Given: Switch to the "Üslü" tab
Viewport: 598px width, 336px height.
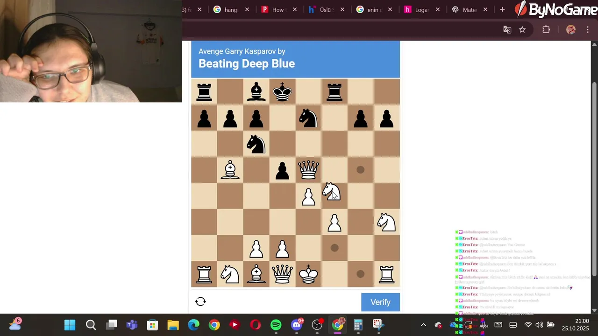Looking at the screenshot, I should tap(326, 9).
